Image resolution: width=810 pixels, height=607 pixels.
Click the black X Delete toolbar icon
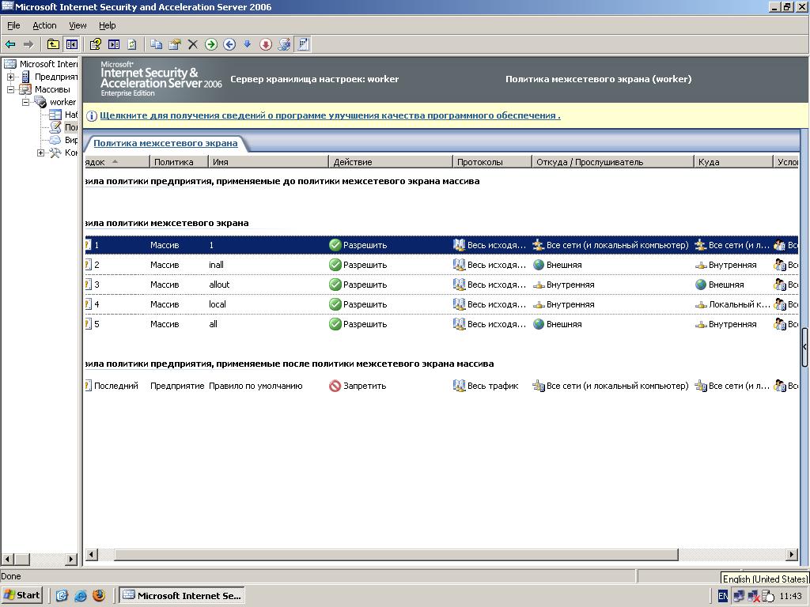pos(193,44)
